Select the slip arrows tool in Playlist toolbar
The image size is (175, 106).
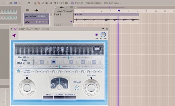coord(51,3)
